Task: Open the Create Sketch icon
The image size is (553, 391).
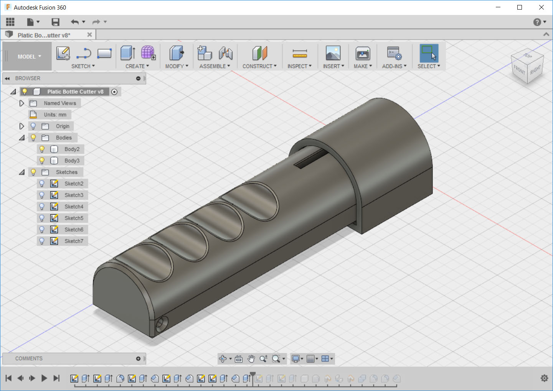Action: click(63, 53)
